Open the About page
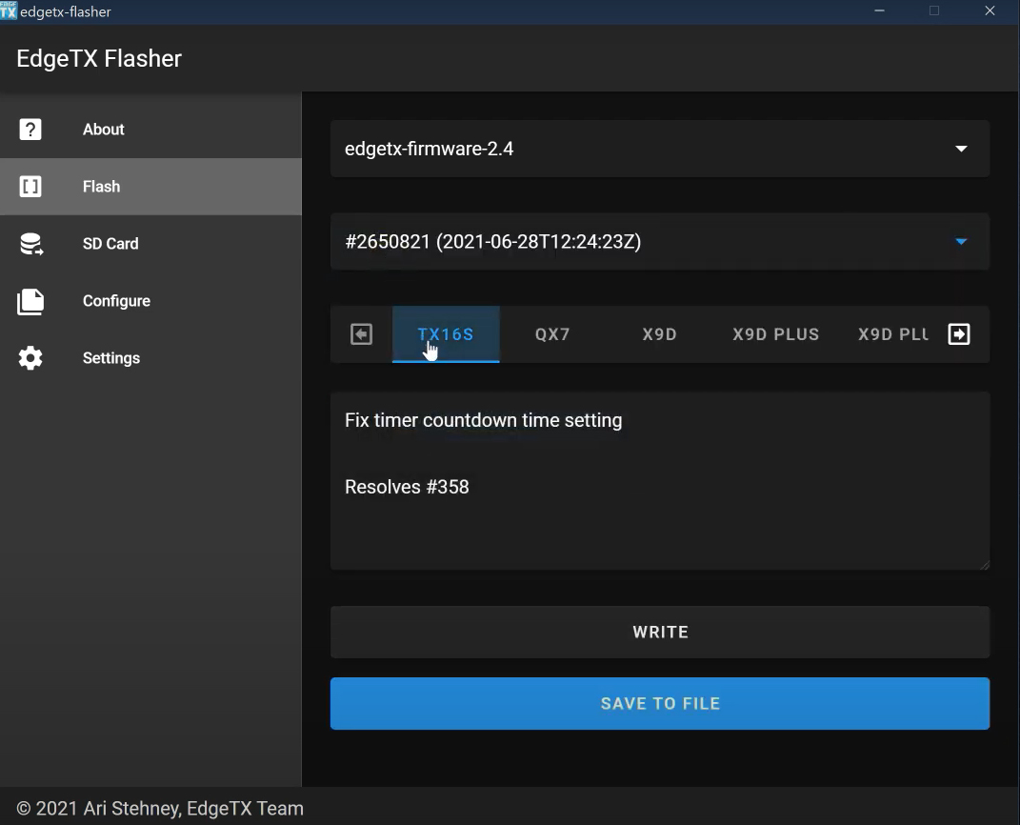This screenshot has height=825, width=1020. 150,130
